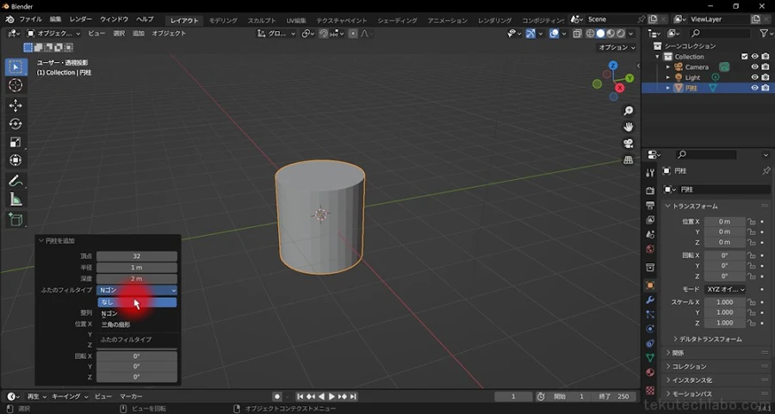775x414 pixels.
Task: Disable rendering for Camera row
Action: (766, 66)
